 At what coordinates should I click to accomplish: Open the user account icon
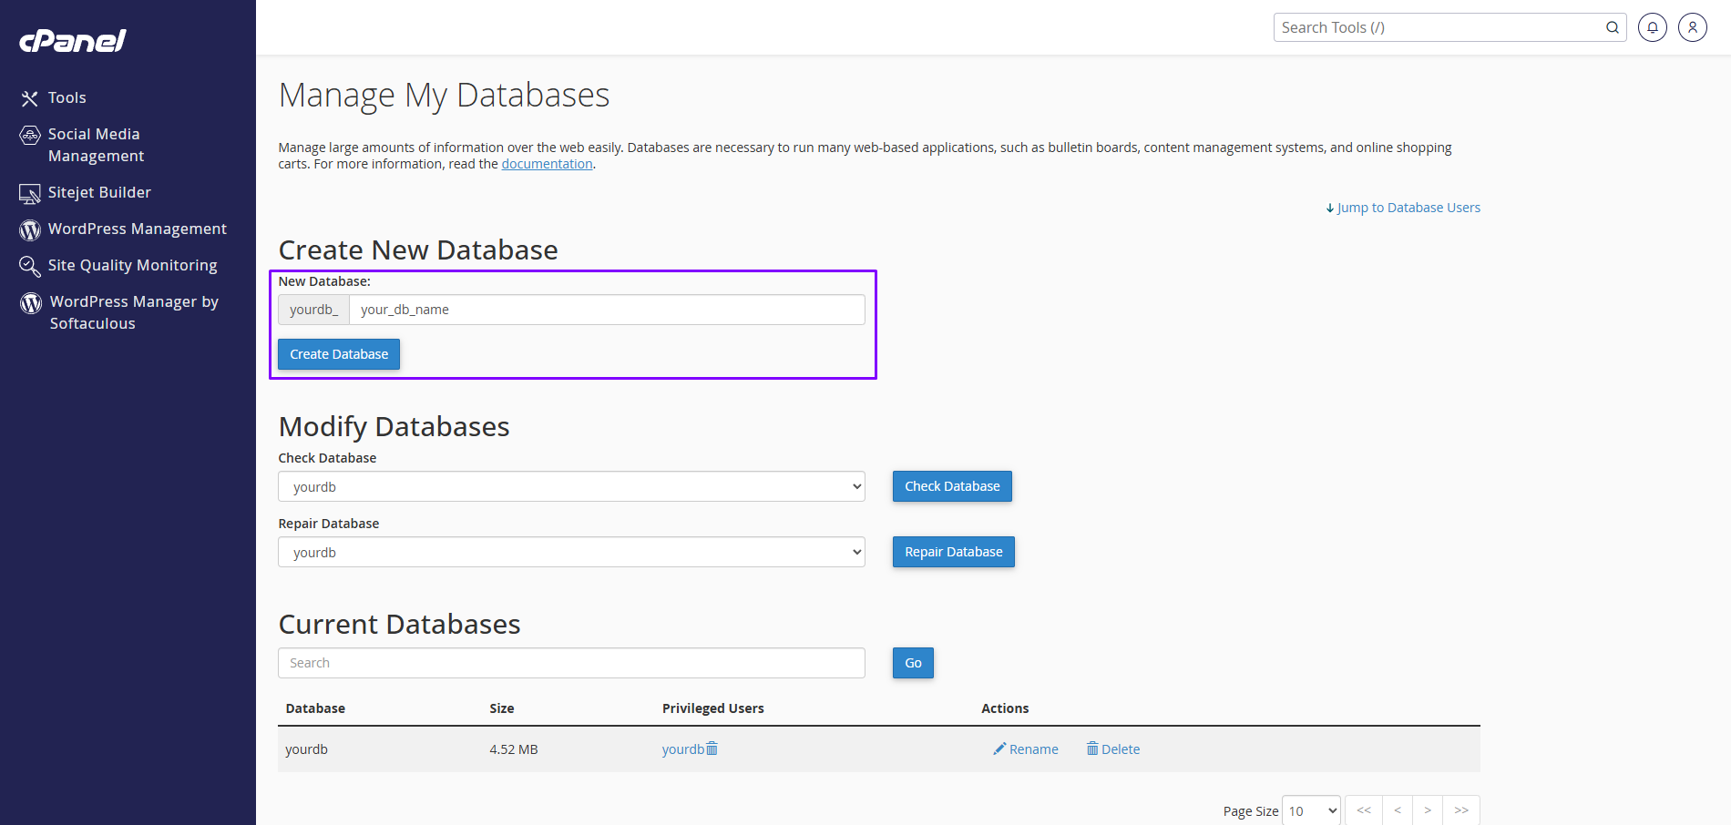click(1692, 27)
